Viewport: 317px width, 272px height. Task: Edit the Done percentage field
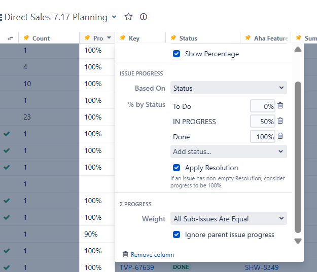click(x=263, y=136)
